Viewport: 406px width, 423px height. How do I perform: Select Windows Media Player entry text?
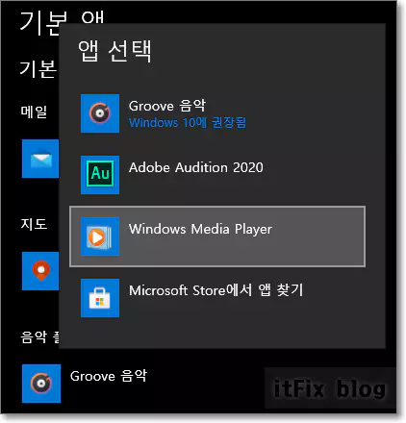tap(200, 229)
